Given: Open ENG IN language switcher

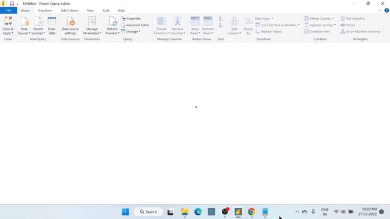Looking at the screenshot, I should [325, 212].
